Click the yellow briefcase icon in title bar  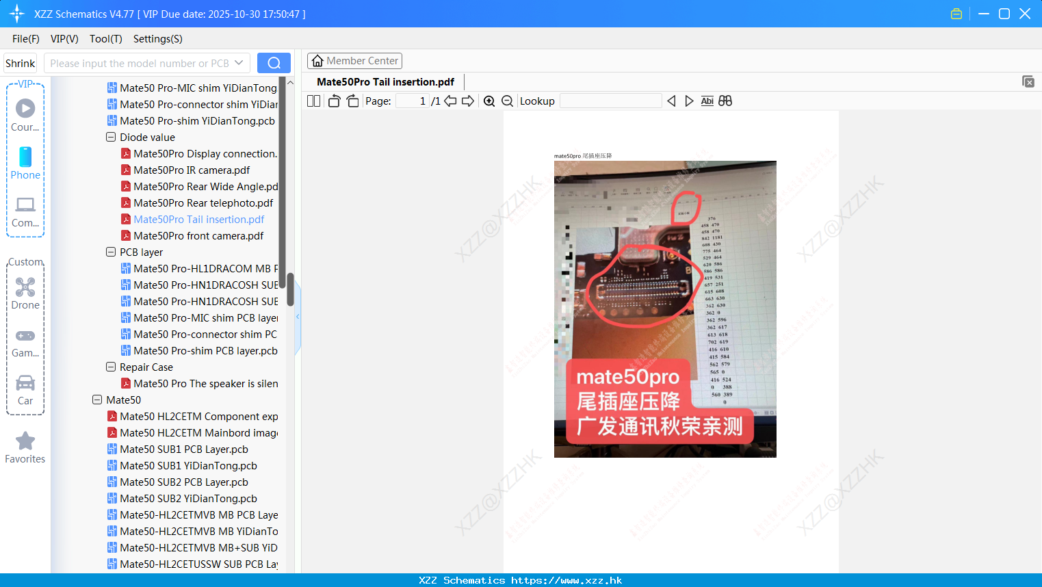(x=956, y=14)
